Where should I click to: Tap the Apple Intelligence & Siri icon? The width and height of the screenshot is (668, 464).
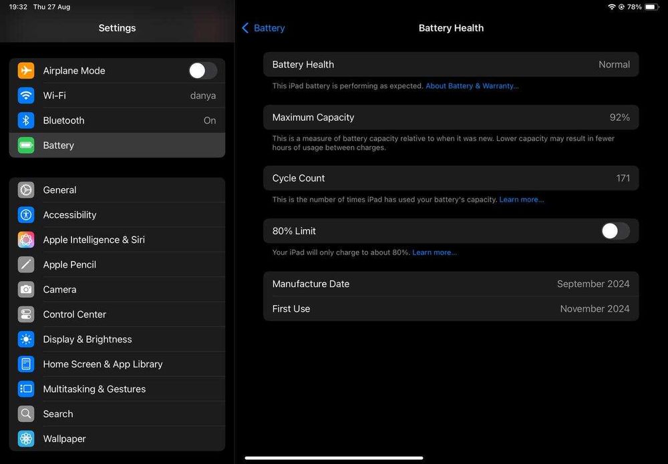(26, 240)
